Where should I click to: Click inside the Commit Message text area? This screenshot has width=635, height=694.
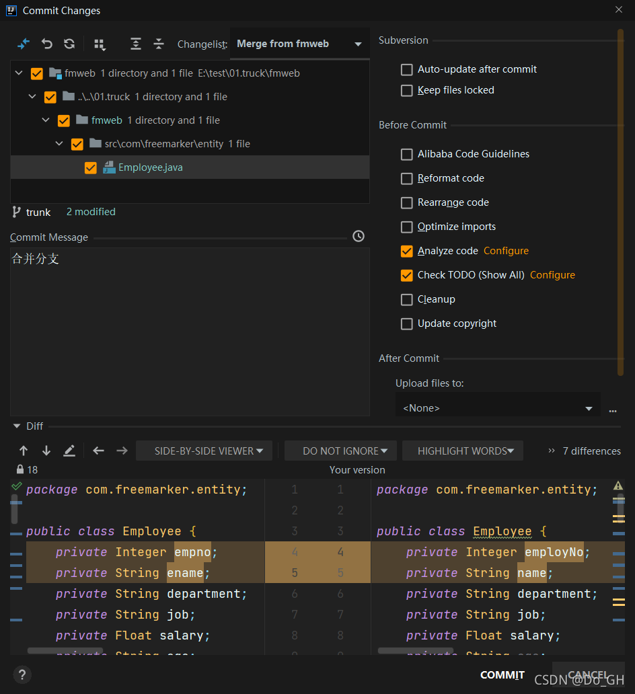coord(190,332)
